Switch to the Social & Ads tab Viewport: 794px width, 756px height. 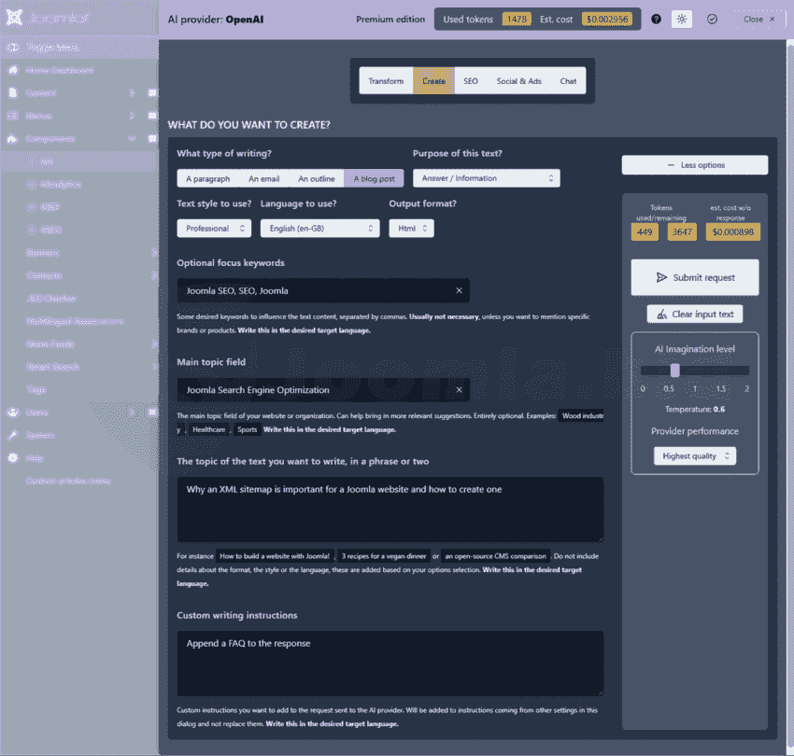518,81
